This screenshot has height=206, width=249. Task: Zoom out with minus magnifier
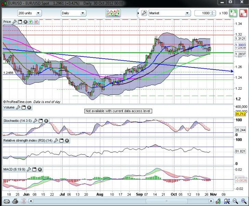pos(235,201)
